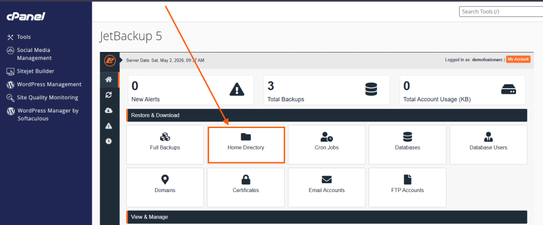Open the Total Account Usage card
This screenshot has width=543, height=225.
coord(462,90)
